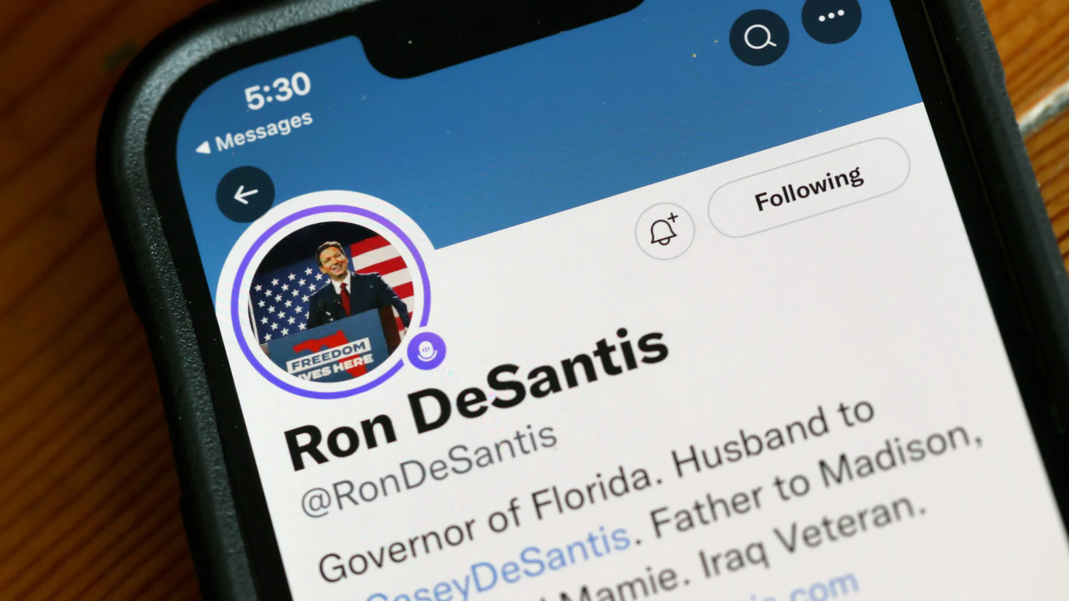Enable notifications with the bell icon
Image resolution: width=1069 pixels, height=601 pixels.
(x=664, y=231)
